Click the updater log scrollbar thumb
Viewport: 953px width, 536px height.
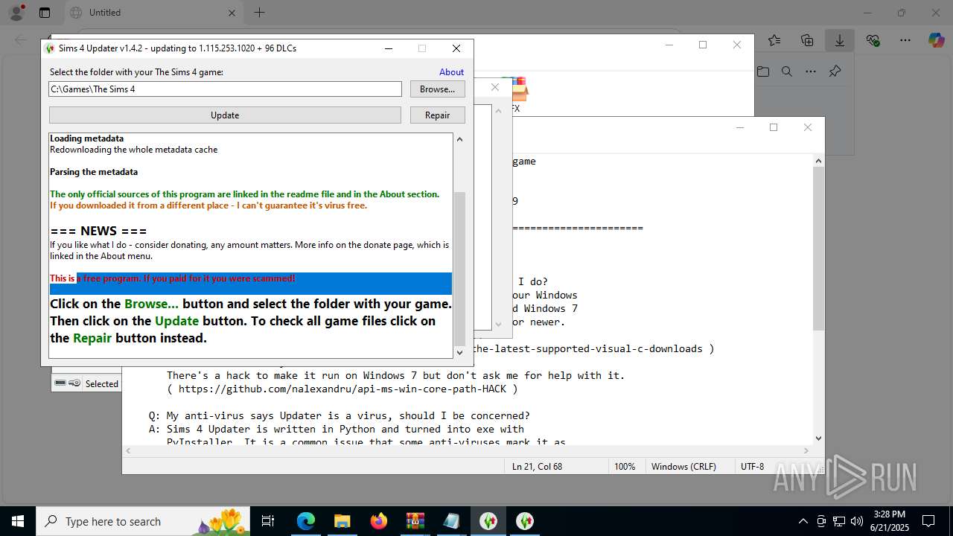coord(459,268)
